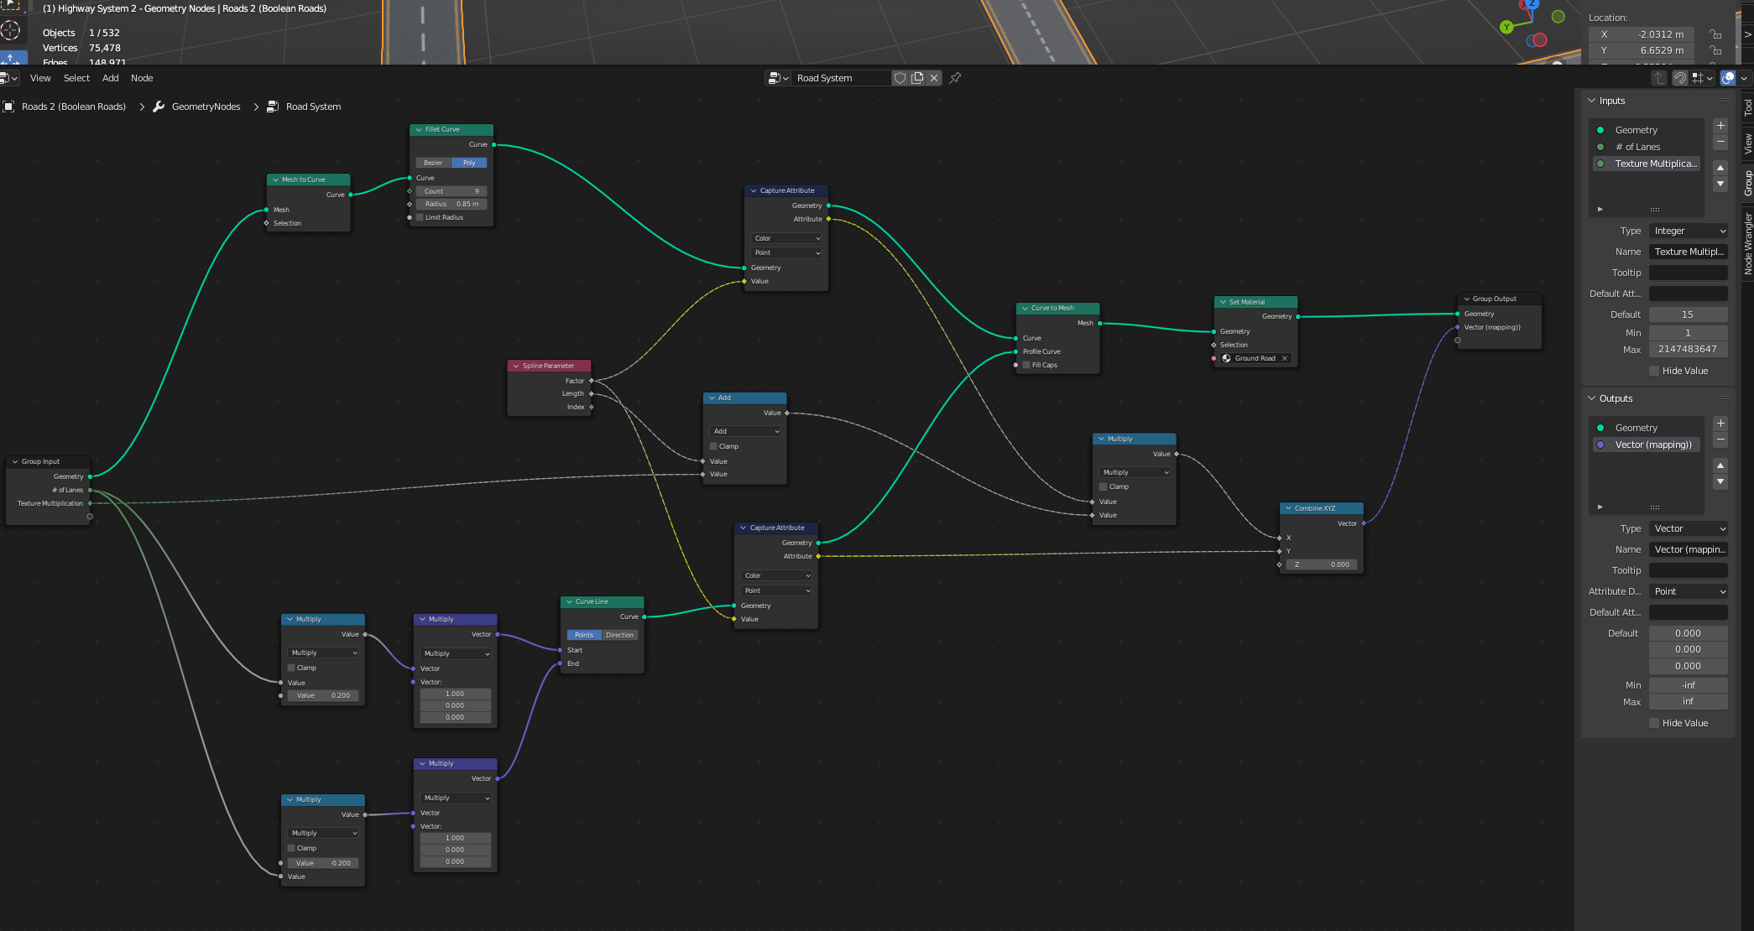The height and width of the screenshot is (931, 1754).
Task: Click the Roads 2 Boolean Roads breadcrumb
Action: (x=74, y=107)
